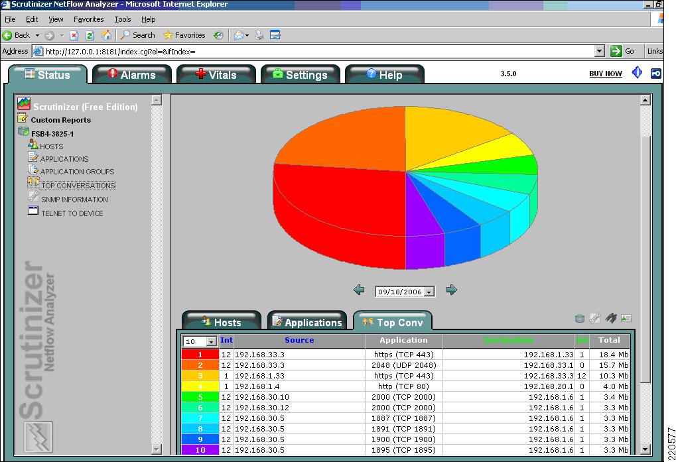
Task: Sort by the Total column header
Action: 609,340
